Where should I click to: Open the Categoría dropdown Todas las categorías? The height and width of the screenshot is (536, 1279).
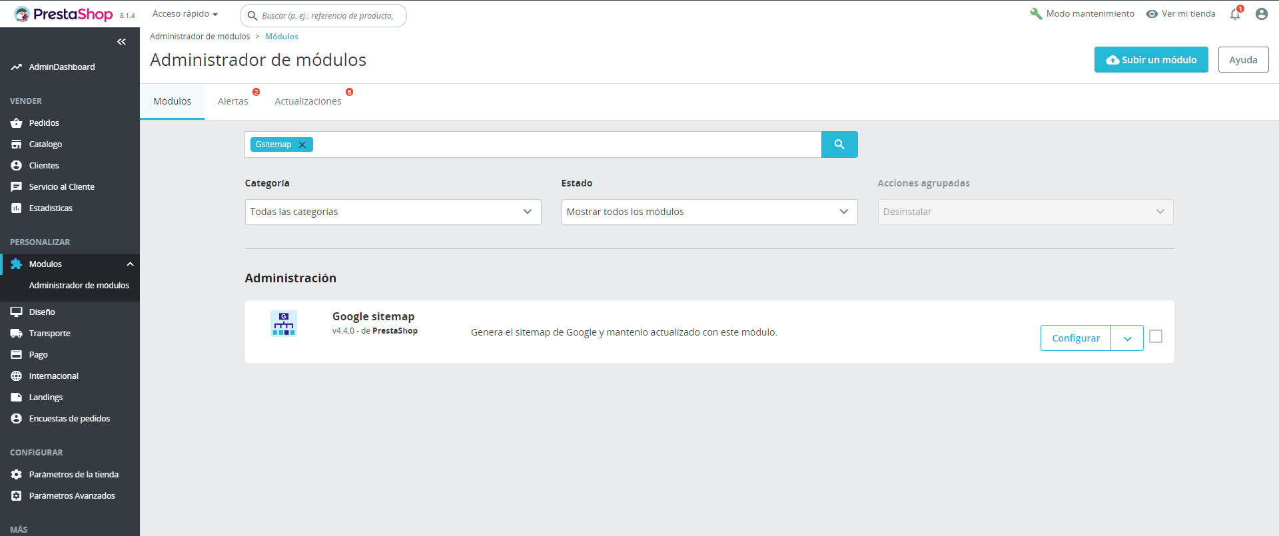(393, 212)
